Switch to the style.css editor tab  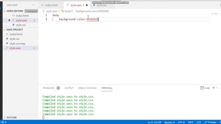coord(102,5)
